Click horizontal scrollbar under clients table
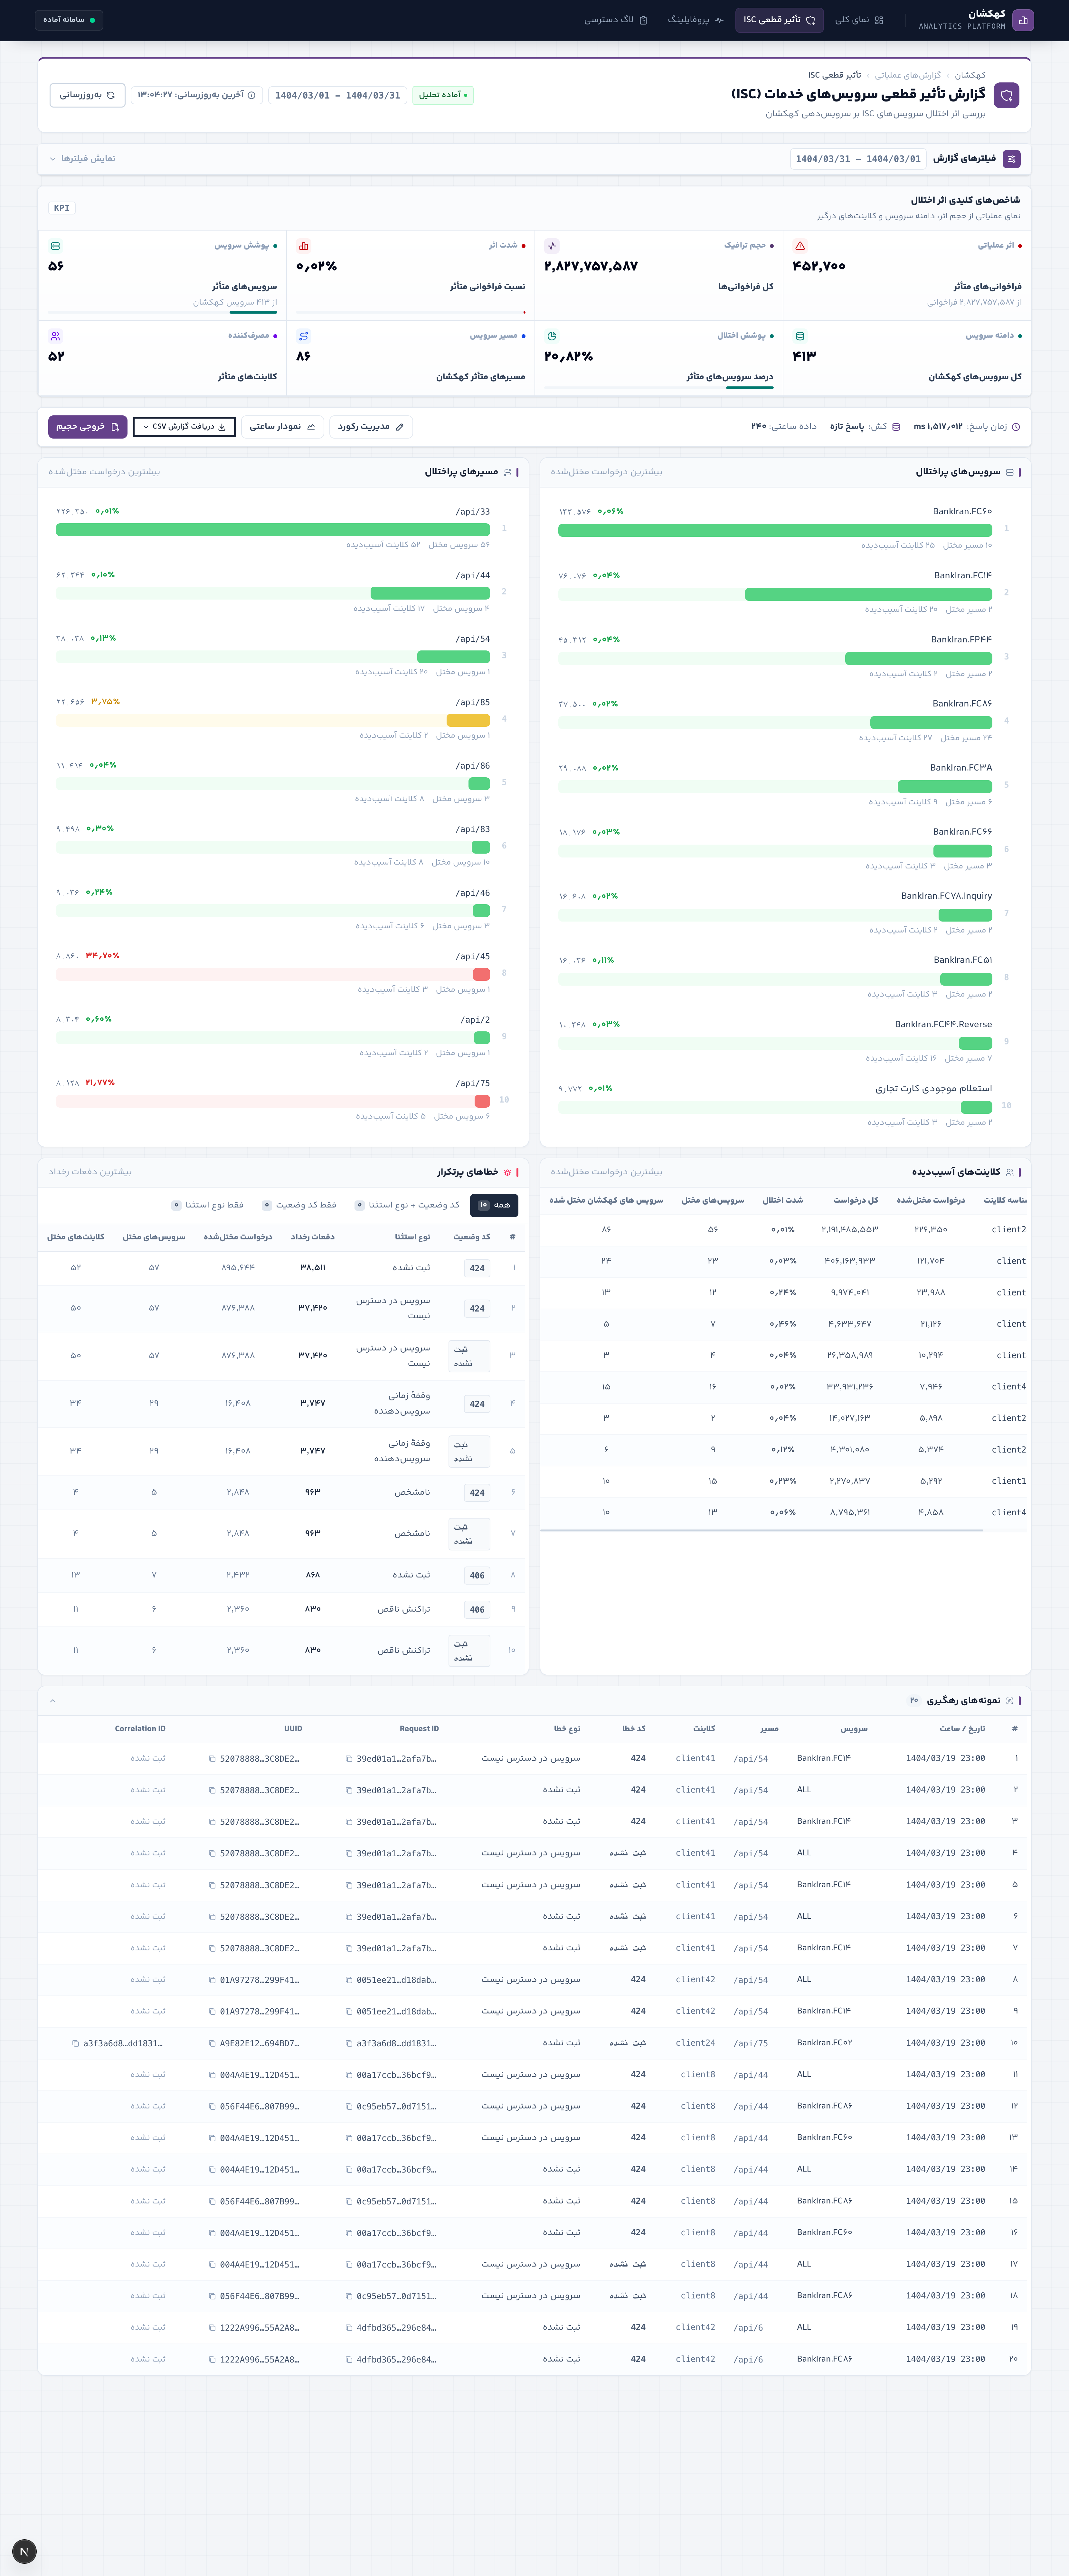1069x2576 pixels. (x=762, y=1530)
